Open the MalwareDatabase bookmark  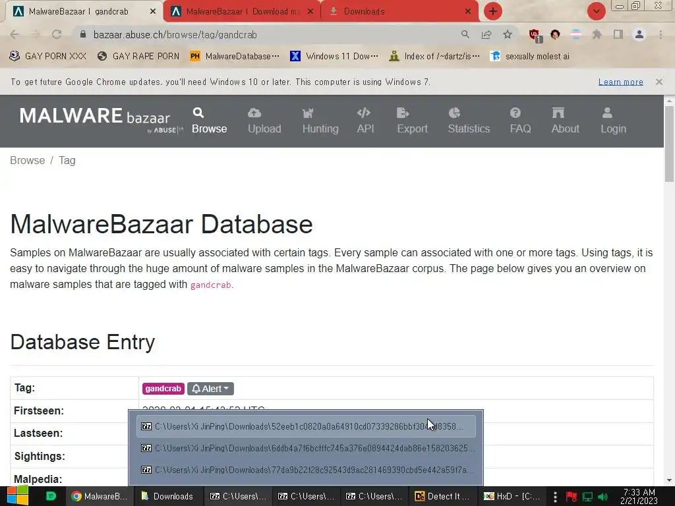[235, 57]
